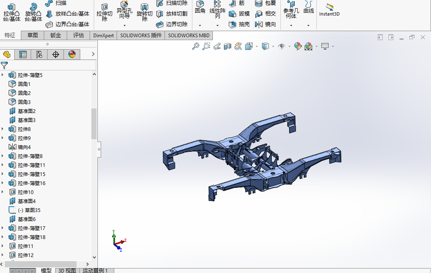Click Boundary Cut (边界切除)
431x273 pixels.
click(x=172, y=25)
